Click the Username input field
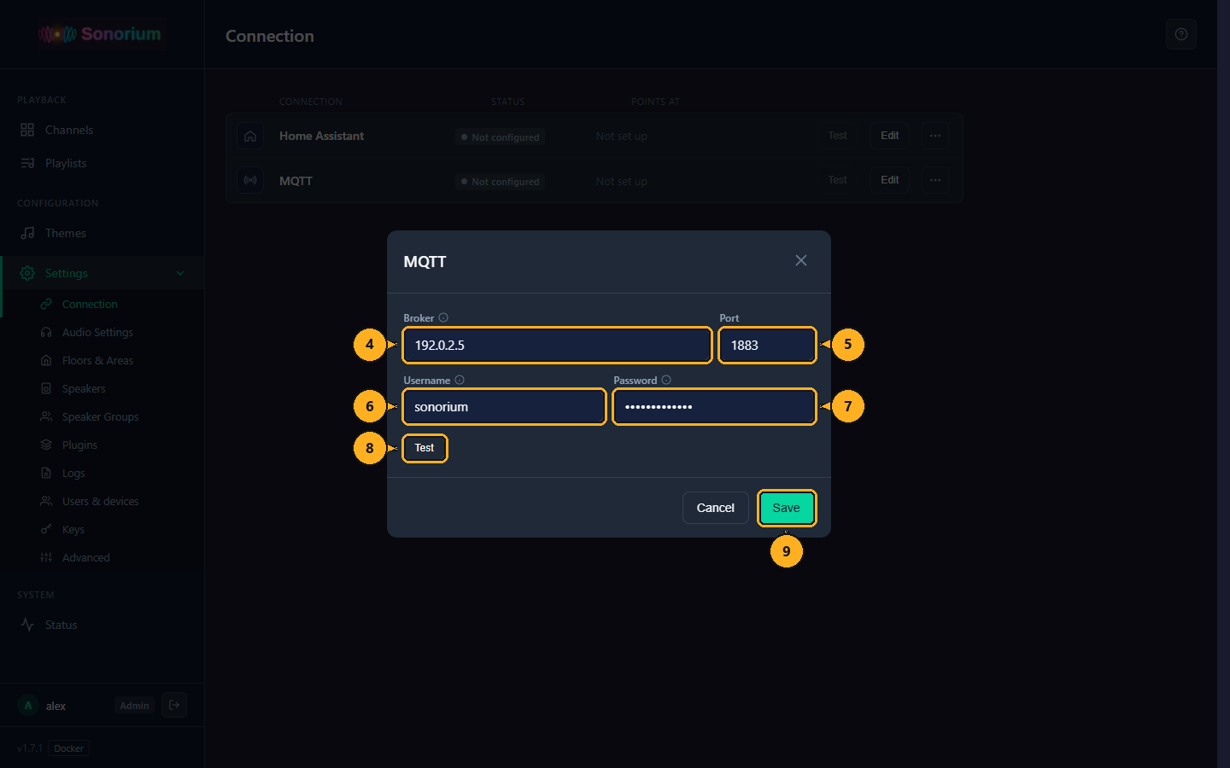Screen dimensions: 1230x768 pyautogui.click(x=504, y=406)
